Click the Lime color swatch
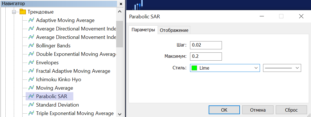The image size is (311, 117). 194,68
